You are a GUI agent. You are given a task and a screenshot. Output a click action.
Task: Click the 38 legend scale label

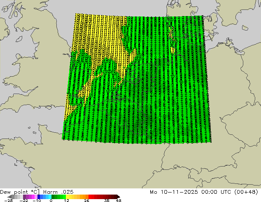pos(107,200)
